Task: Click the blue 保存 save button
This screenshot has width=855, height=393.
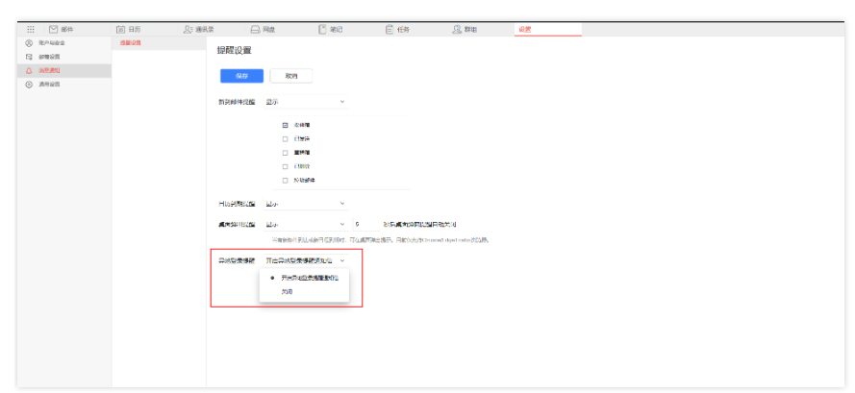Action: coord(241,76)
